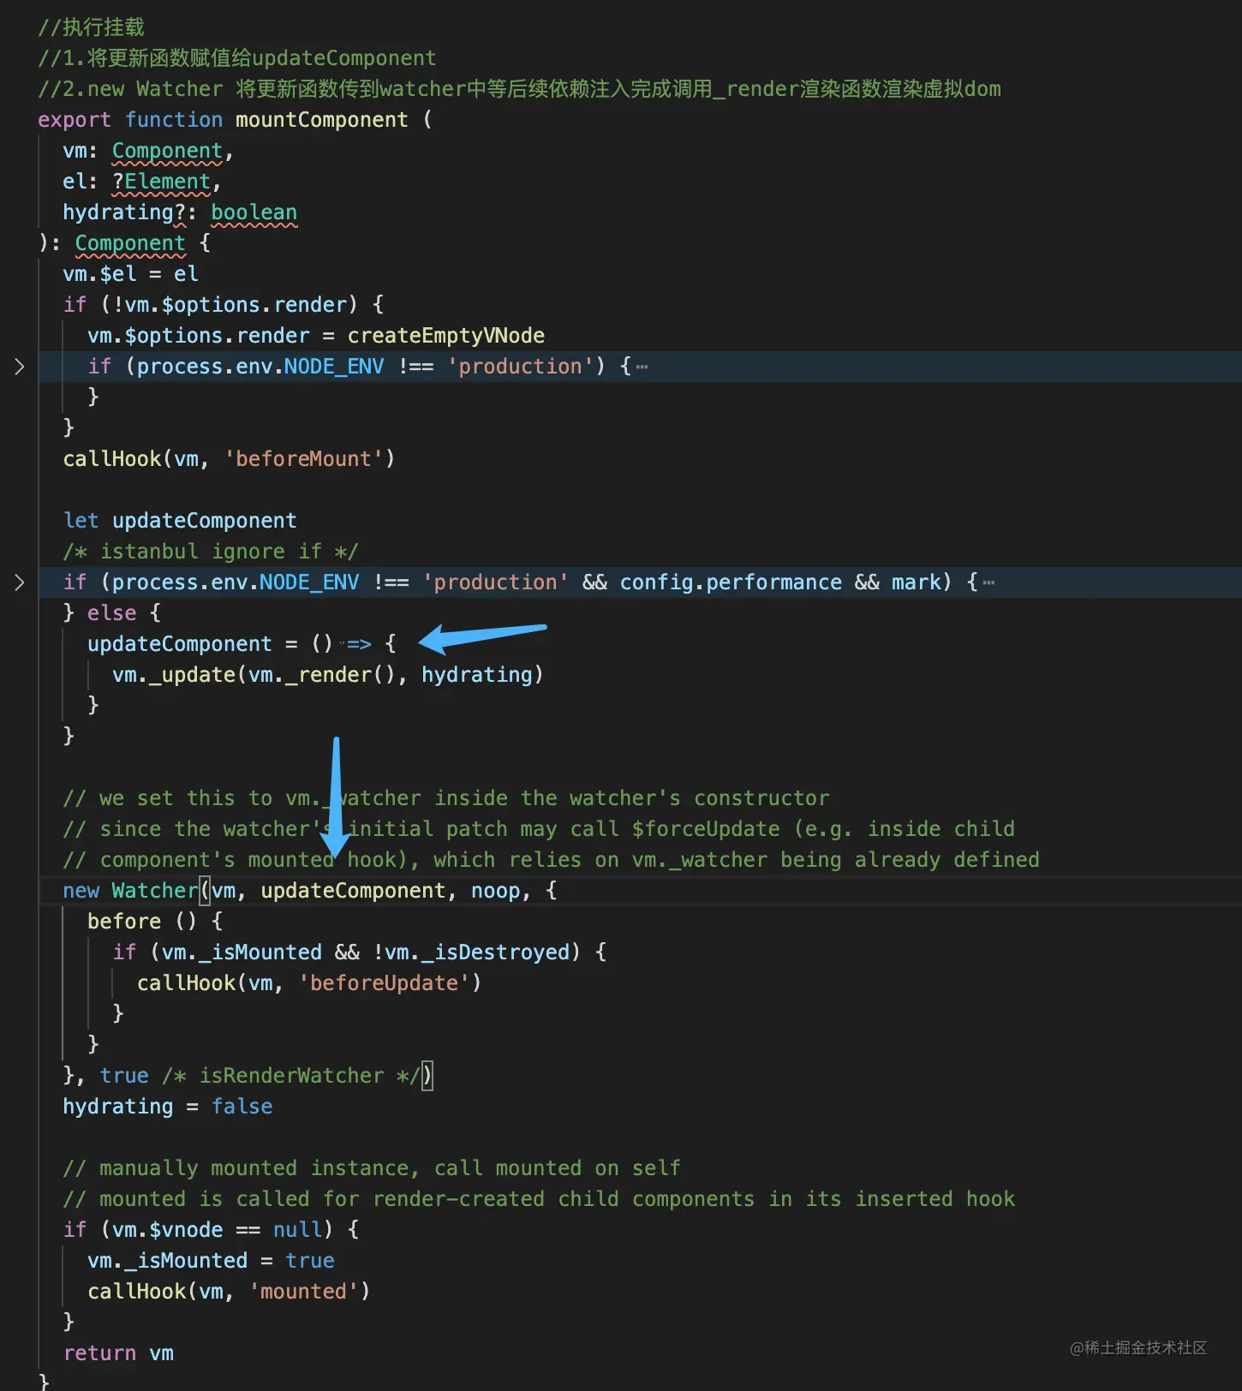The height and width of the screenshot is (1391, 1242).
Task: Click 'hydrating = false' line
Action: 168,1107
